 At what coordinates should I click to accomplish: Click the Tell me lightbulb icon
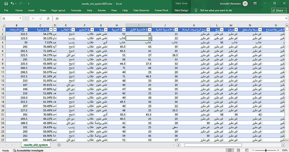196,10
